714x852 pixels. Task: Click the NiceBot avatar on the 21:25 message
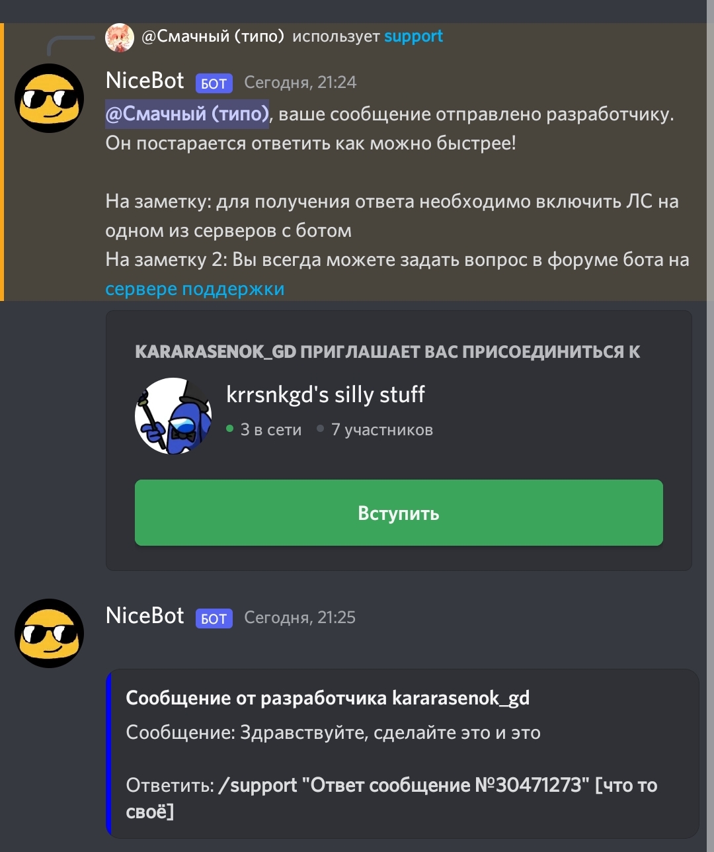tap(50, 633)
